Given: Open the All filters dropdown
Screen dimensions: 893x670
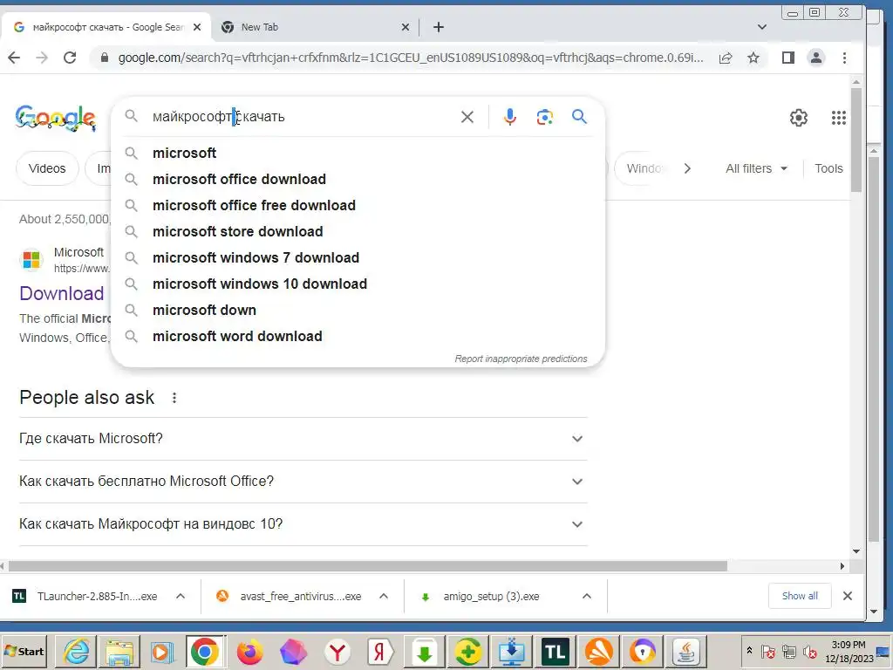Looking at the screenshot, I should coord(756,168).
